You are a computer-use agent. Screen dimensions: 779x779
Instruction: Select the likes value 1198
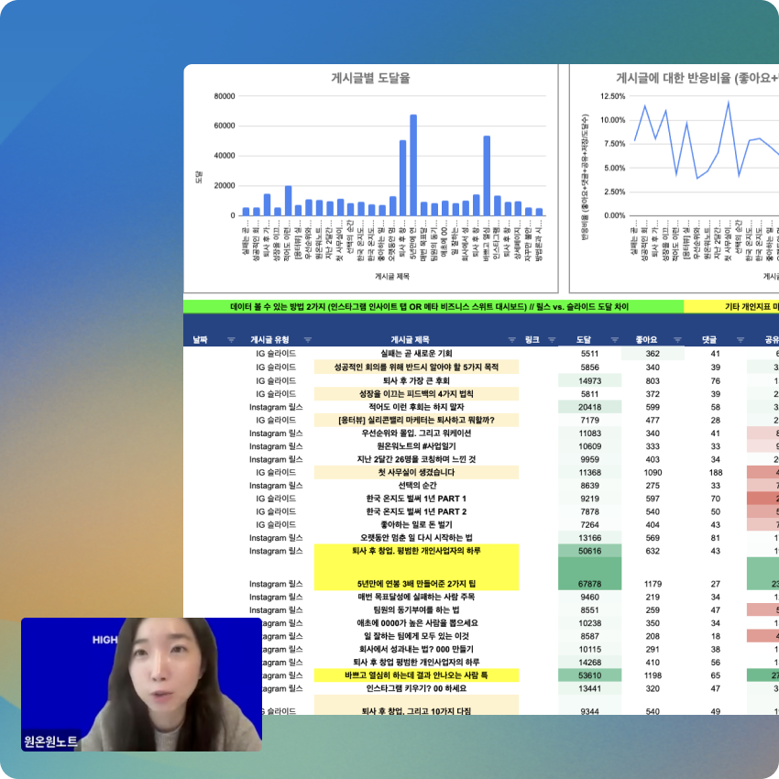pos(653,675)
